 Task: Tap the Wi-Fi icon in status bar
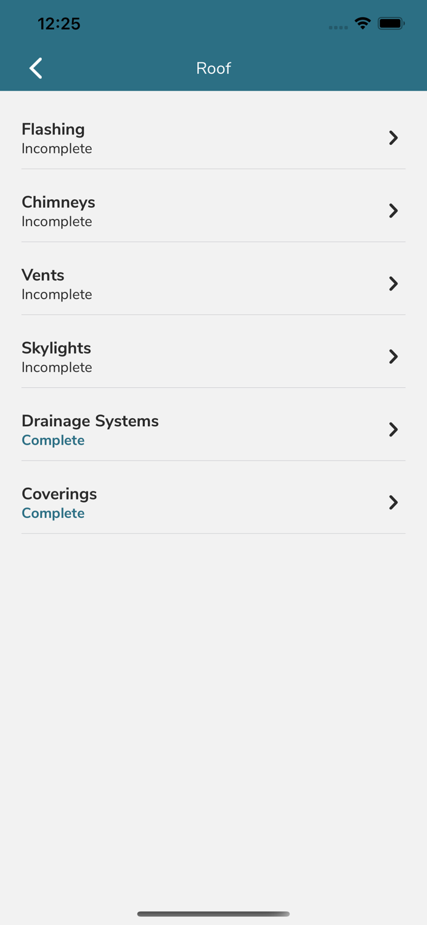click(x=362, y=23)
